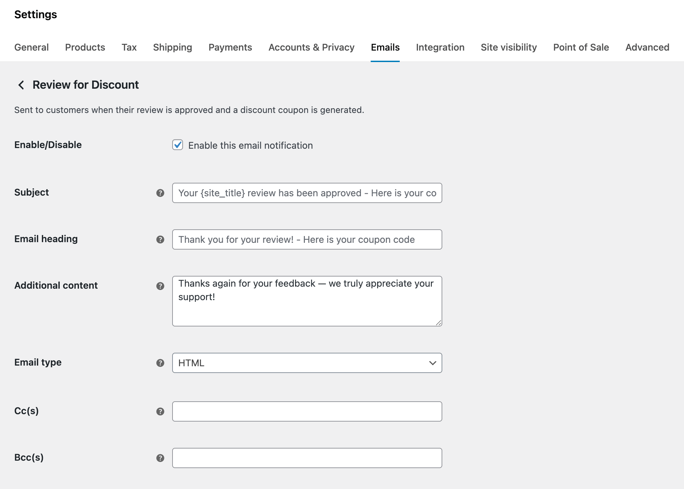Screen dimensions: 684x489
Task: Open the Payments tab
Action: (x=230, y=47)
